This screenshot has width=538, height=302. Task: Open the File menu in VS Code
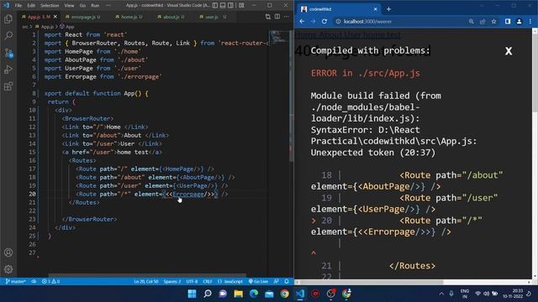coord(18,6)
